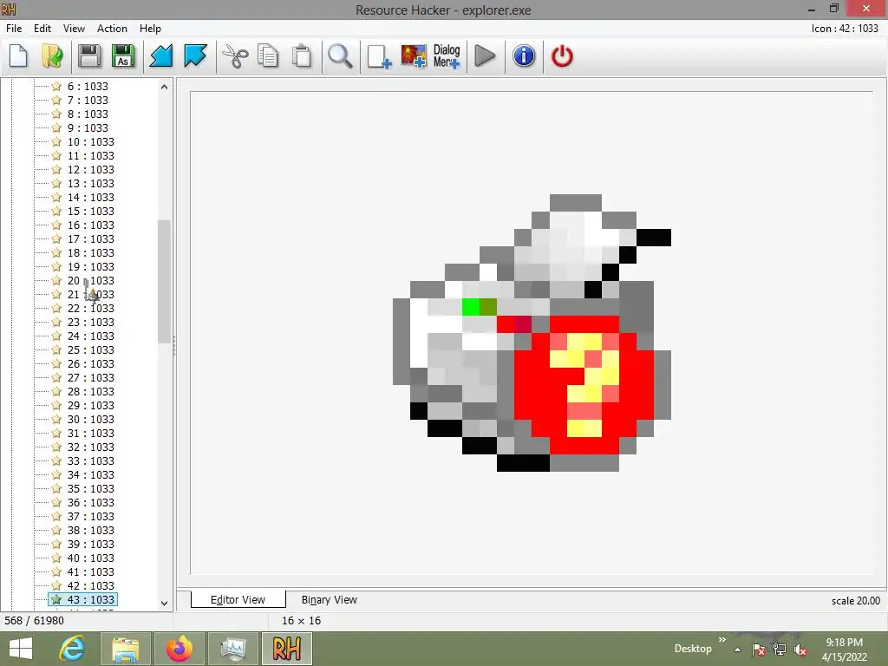Add new resource with the page-plus icon

(x=379, y=56)
